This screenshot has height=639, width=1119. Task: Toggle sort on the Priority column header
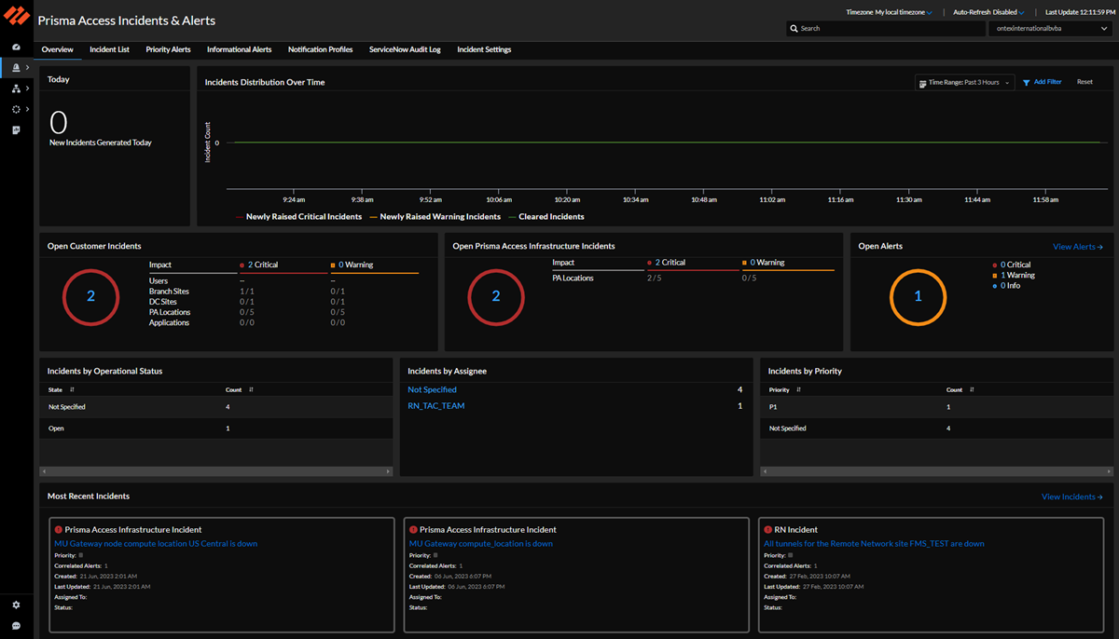(x=798, y=390)
